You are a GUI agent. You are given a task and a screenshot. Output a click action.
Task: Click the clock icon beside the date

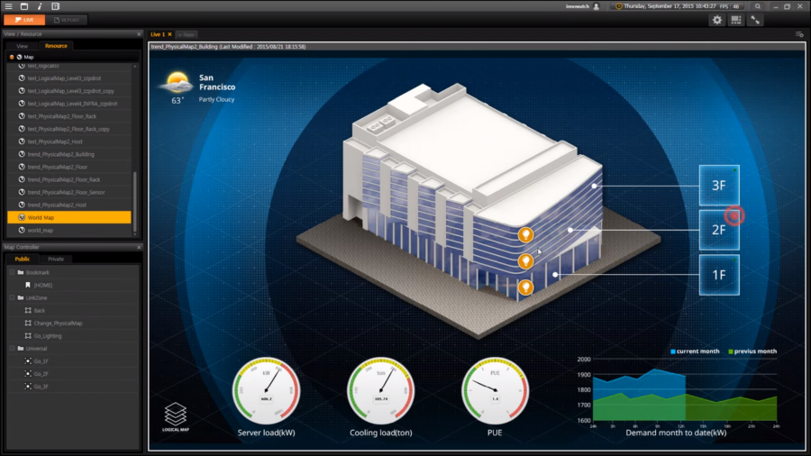click(618, 6)
